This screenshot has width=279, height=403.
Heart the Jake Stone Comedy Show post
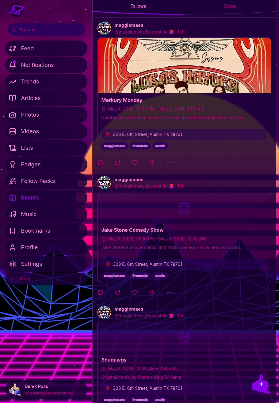pos(135,293)
